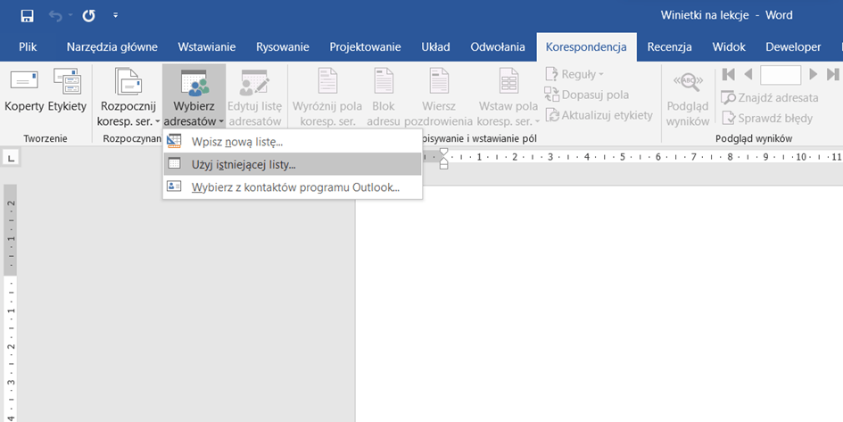The height and width of the screenshot is (422, 843).
Task: Go to next record arrow
Action: pyautogui.click(x=813, y=75)
